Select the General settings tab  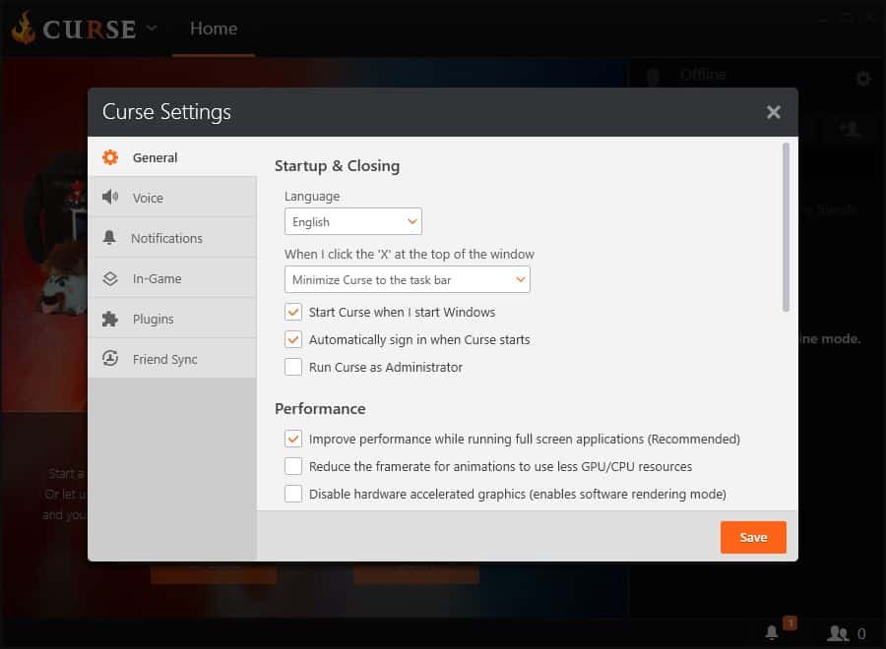click(172, 157)
